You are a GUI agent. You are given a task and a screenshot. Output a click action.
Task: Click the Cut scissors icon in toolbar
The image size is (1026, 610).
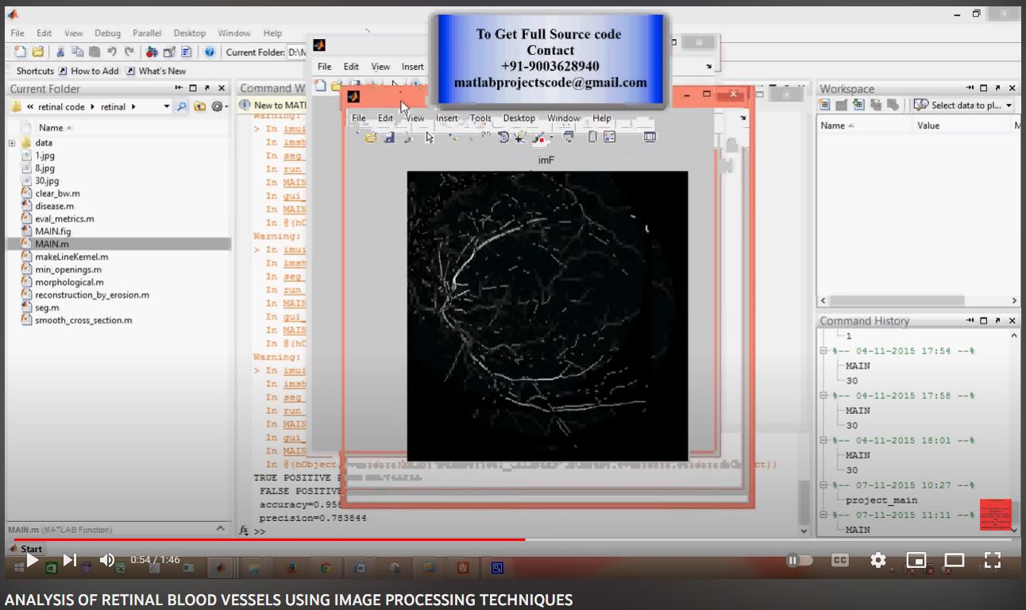60,52
